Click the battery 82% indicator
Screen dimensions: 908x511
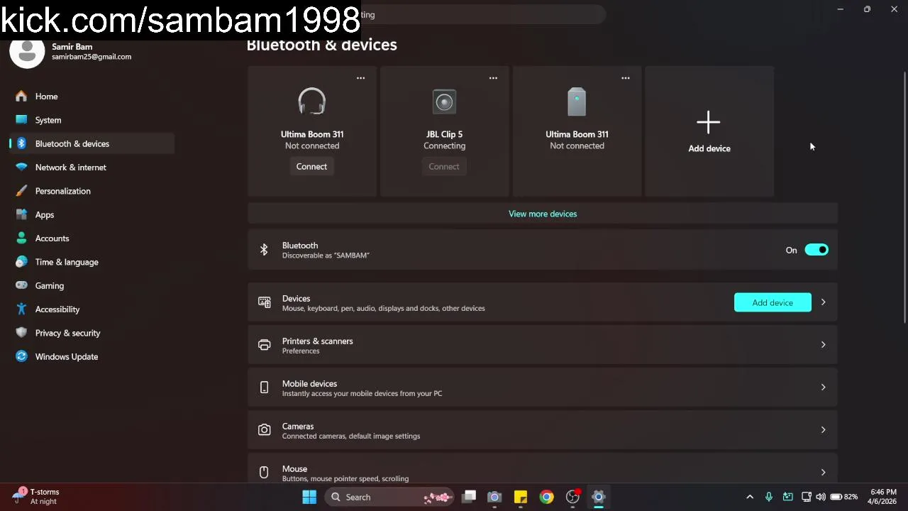click(844, 497)
